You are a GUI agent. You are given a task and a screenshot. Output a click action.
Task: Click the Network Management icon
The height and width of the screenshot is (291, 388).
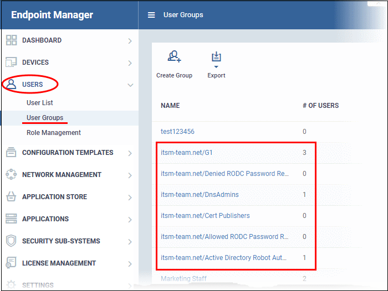coord(11,174)
